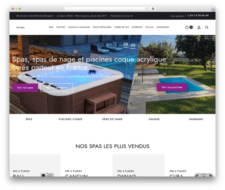Click the new tab plus button
225x190 pixels.
[x=213, y=10]
